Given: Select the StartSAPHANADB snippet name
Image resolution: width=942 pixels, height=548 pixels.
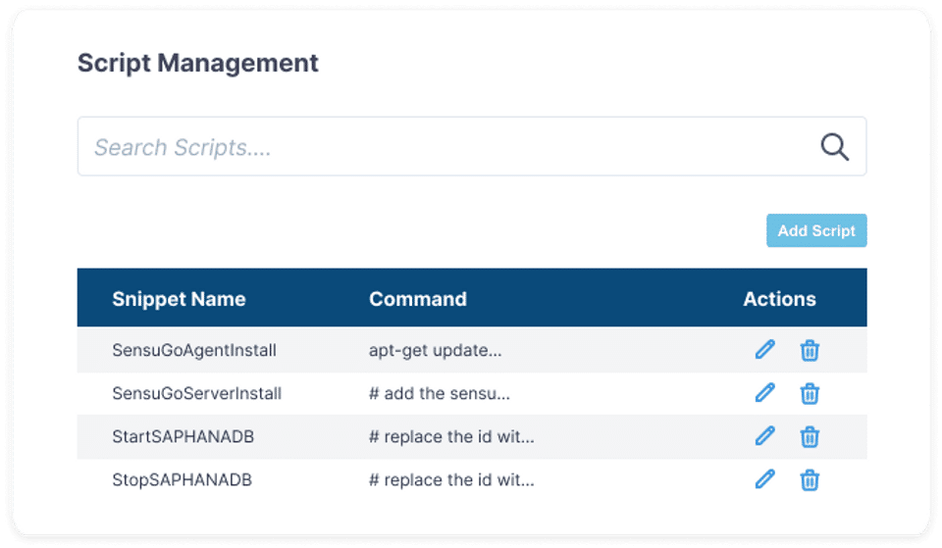Looking at the screenshot, I should [183, 436].
